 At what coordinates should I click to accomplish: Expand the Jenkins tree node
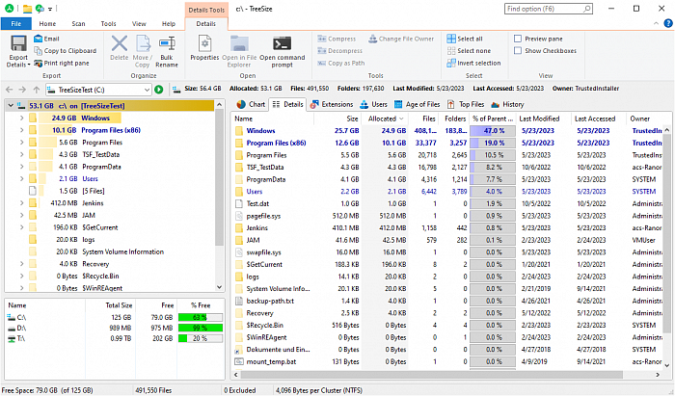click(x=21, y=203)
